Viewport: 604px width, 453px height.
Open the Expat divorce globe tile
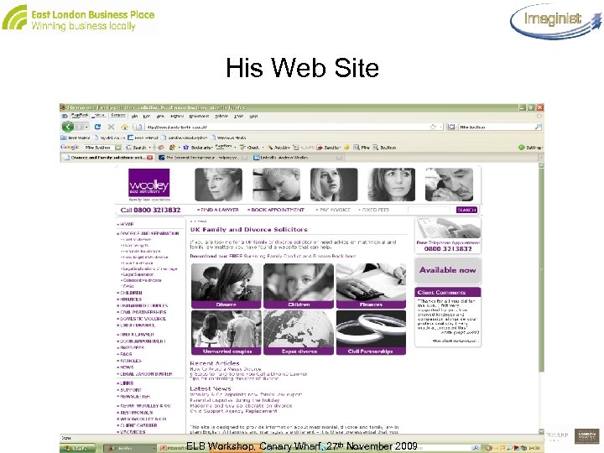coord(299,332)
